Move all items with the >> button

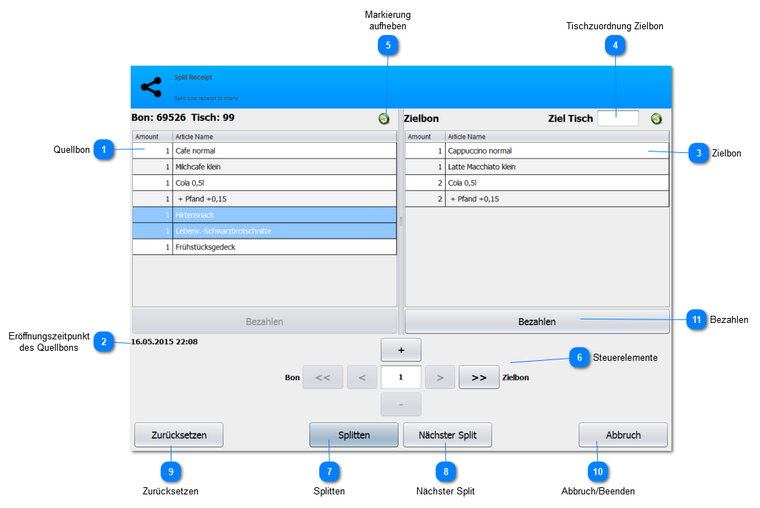[479, 378]
